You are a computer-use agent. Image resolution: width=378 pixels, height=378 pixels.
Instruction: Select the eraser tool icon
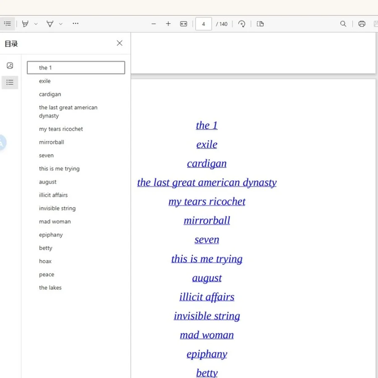(50, 24)
